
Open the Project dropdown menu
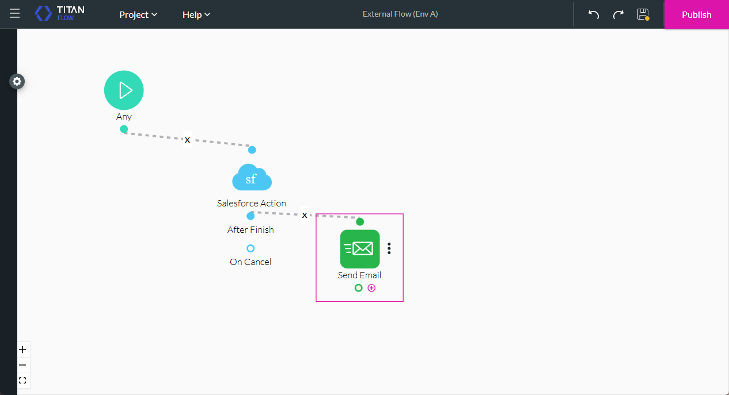138,14
